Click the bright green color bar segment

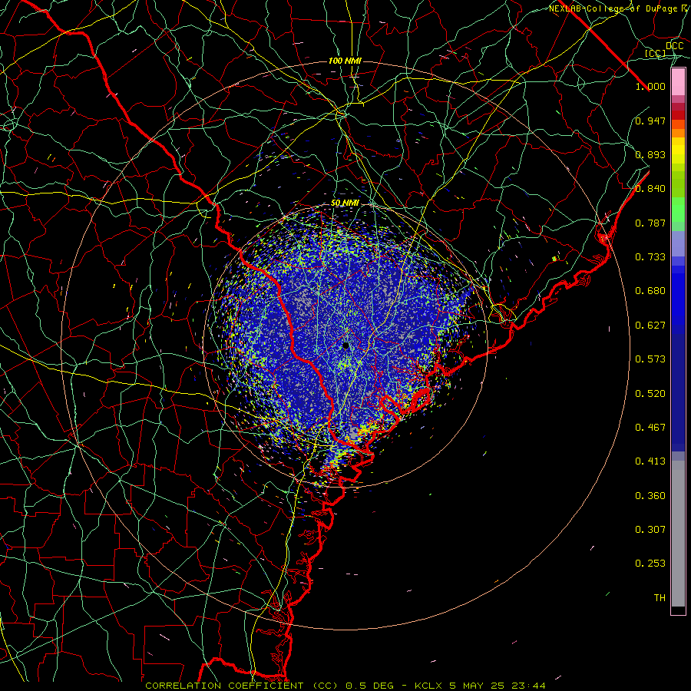click(678, 210)
